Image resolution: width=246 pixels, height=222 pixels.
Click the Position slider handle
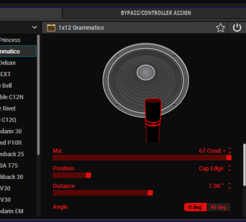[x=88, y=175]
